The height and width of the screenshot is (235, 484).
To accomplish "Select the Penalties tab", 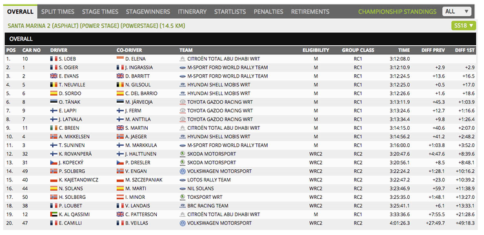I will coord(268,12).
